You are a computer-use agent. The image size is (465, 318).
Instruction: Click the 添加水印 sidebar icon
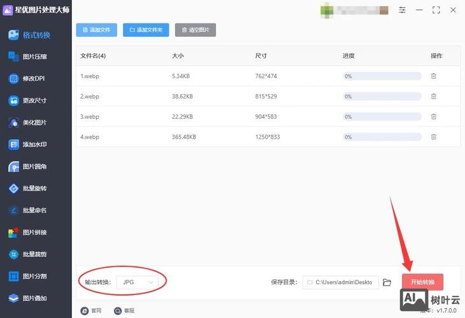pyautogui.click(x=13, y=144)
